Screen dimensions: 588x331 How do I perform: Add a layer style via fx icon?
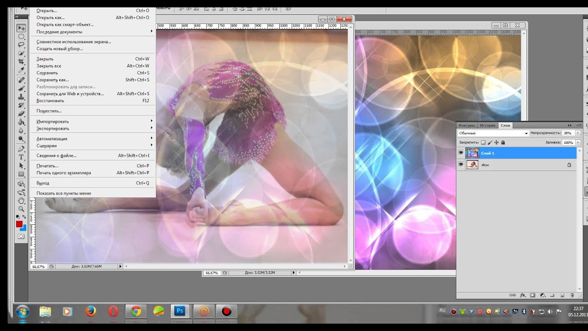tap(523, 295)
